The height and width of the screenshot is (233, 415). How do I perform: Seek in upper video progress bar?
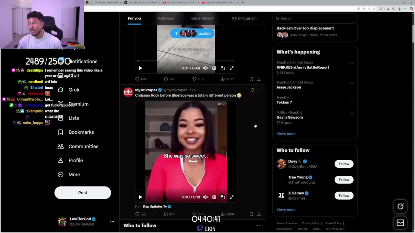click(x=186, y=61)
